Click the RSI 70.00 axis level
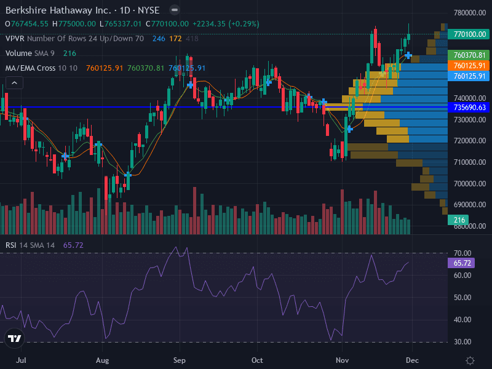Viewport: 492px width, 369px height. point(462,253)
